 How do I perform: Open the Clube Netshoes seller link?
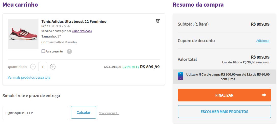click(x=82, y=31)
